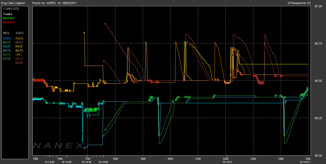The image size is (326, 164).
Task: Click the Exg-Color Legend heading
Action: point(13,3)
